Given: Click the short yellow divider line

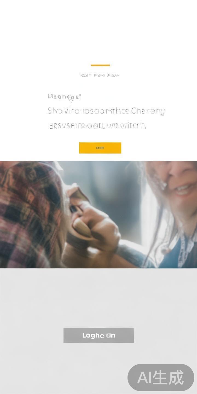Looking at the screenshot, I should pos(100,65).
